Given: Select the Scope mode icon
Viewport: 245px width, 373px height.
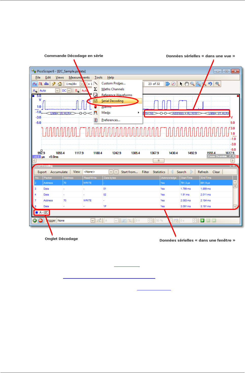Looking at the screenshot, I should coord(35,84).
